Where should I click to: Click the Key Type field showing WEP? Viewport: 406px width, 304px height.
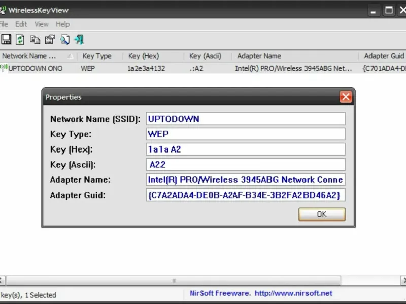point(246,134)
